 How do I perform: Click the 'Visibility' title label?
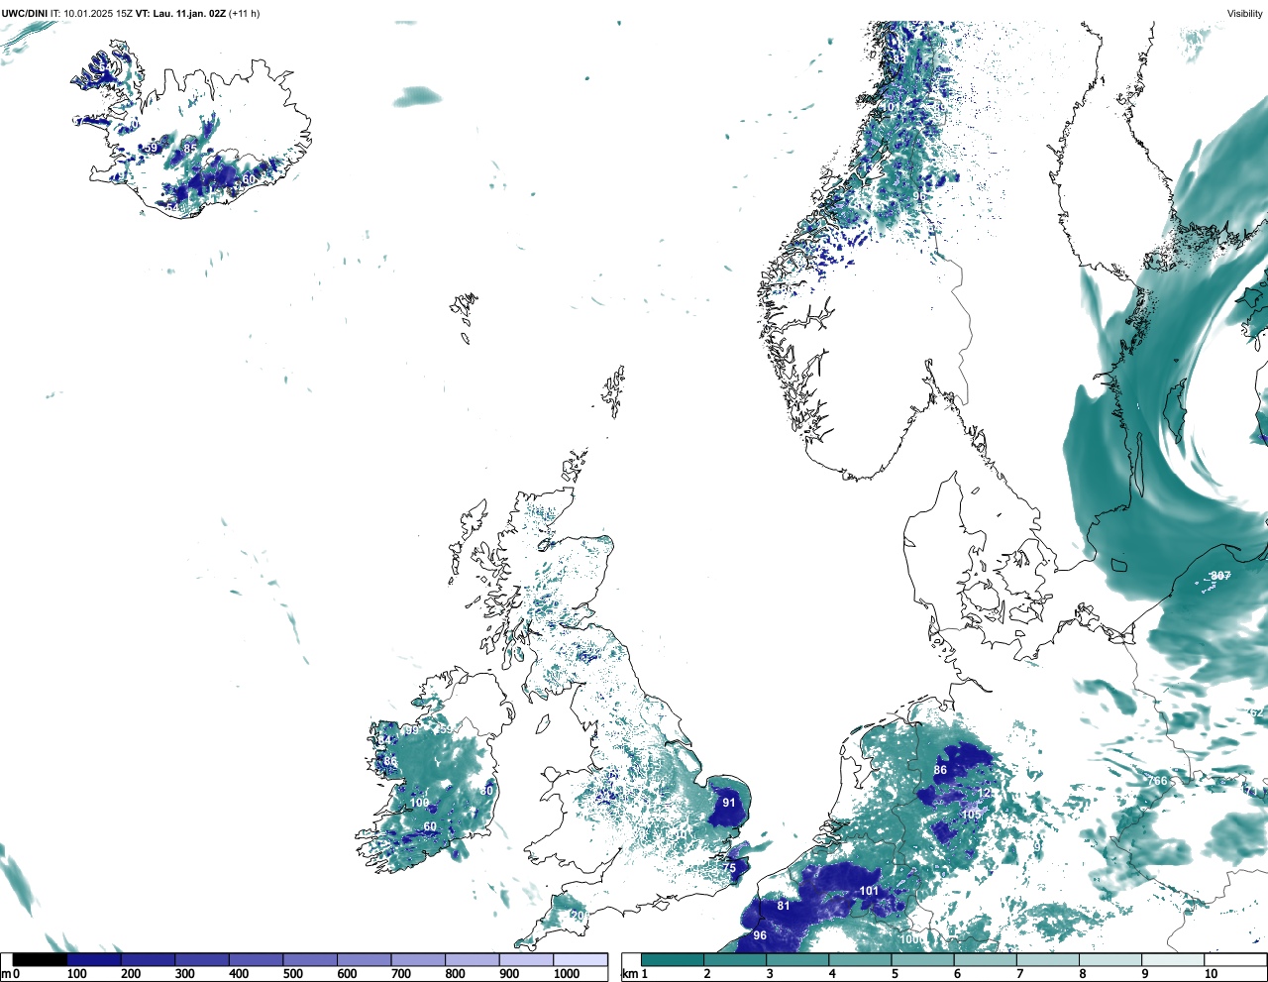(x=1244, y=14)
